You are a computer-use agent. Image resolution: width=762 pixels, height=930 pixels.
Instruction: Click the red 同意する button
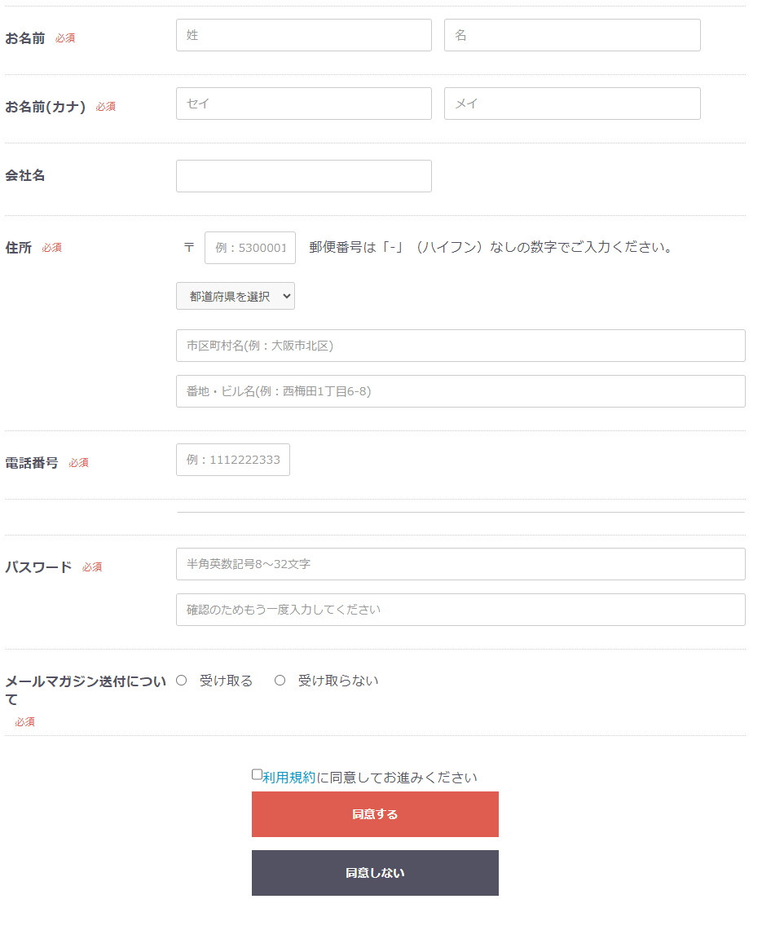376,814
